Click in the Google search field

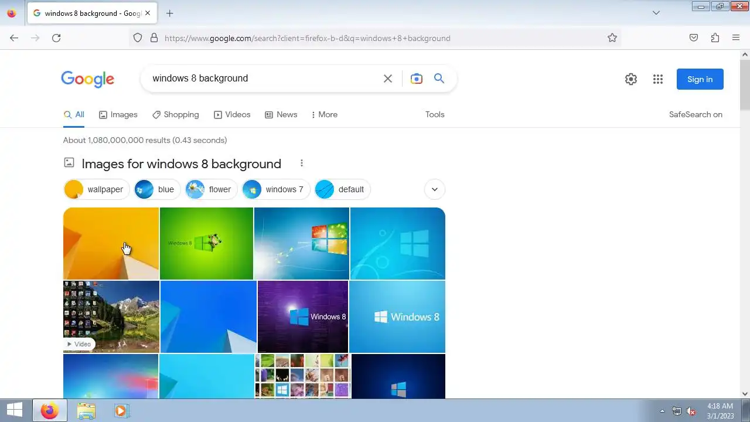click(x=264, y=79)
